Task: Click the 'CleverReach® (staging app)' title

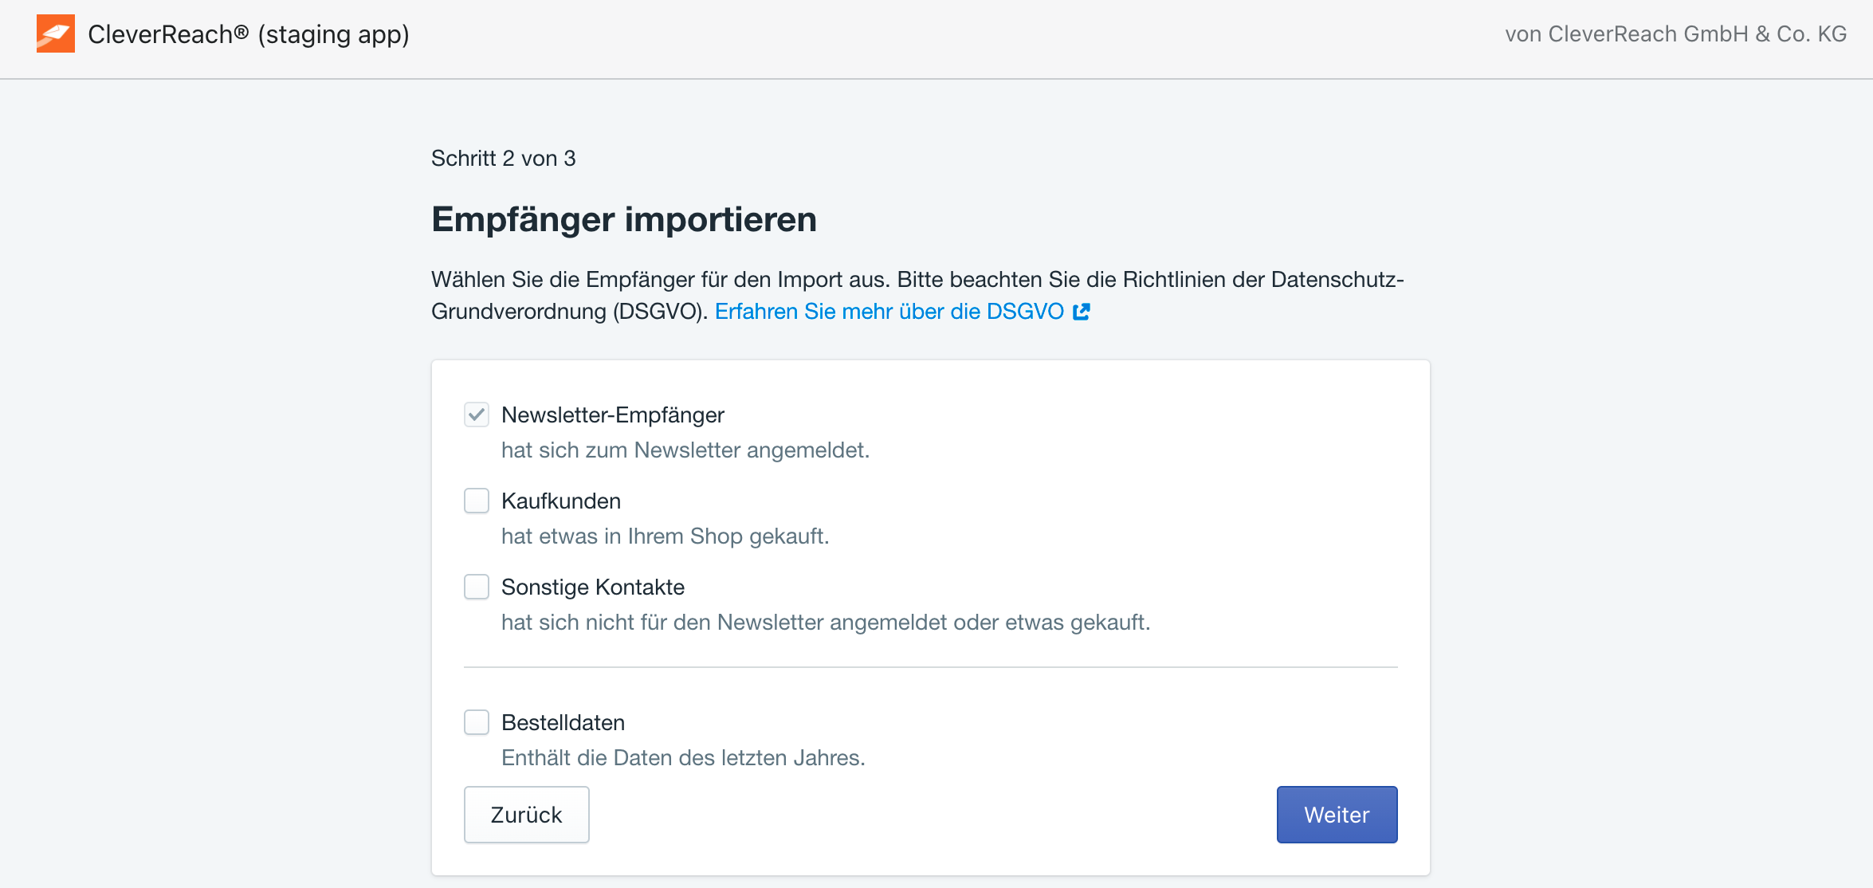Action: click(249, 34)
